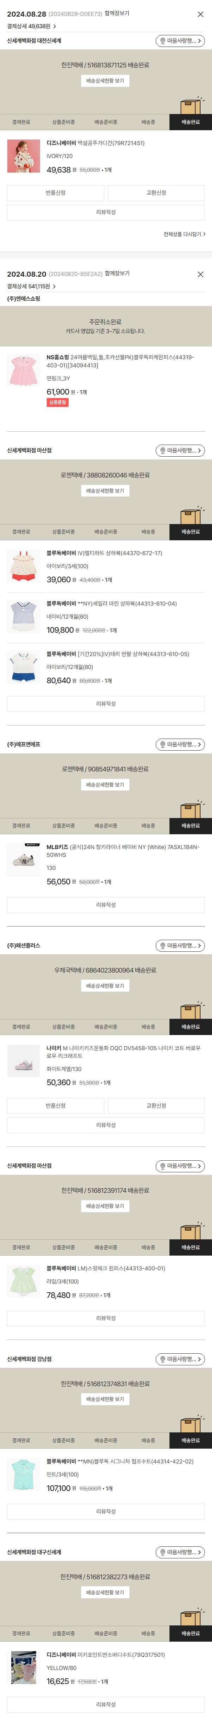This screenshot has height=1714, width=212.
Task: Open NS홈쇼핑 pink dress product thumbnail
Action: 24,371
